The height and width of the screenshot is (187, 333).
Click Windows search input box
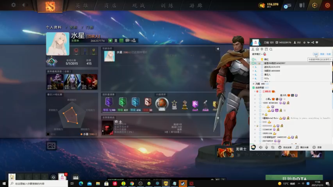pos(39,184)
